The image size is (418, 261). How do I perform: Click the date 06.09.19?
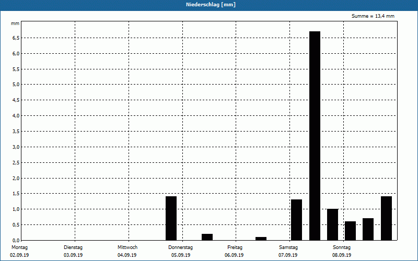tap(234, 255)
